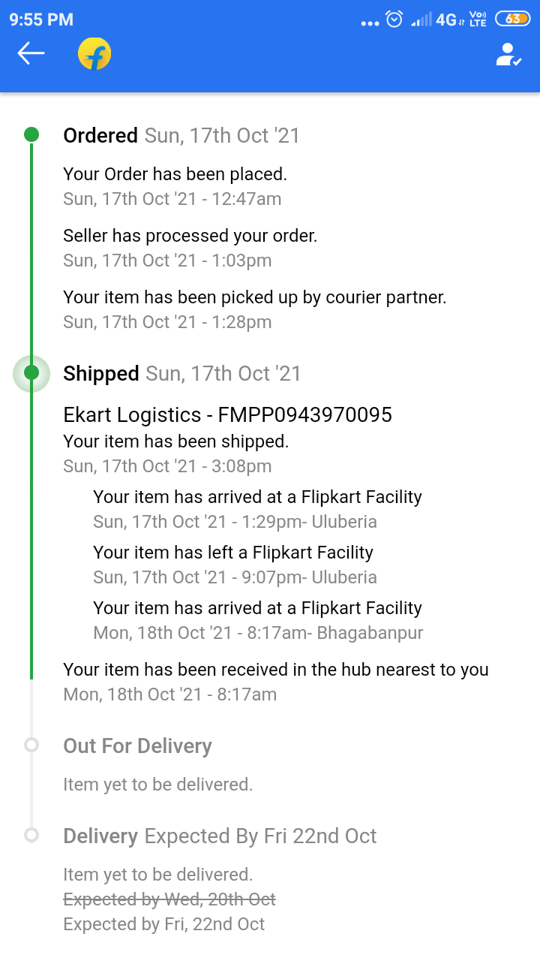Tap the Ekart Logistics tracking number
The width and height of the screenshot is (540, 961).
pos(304,414)
